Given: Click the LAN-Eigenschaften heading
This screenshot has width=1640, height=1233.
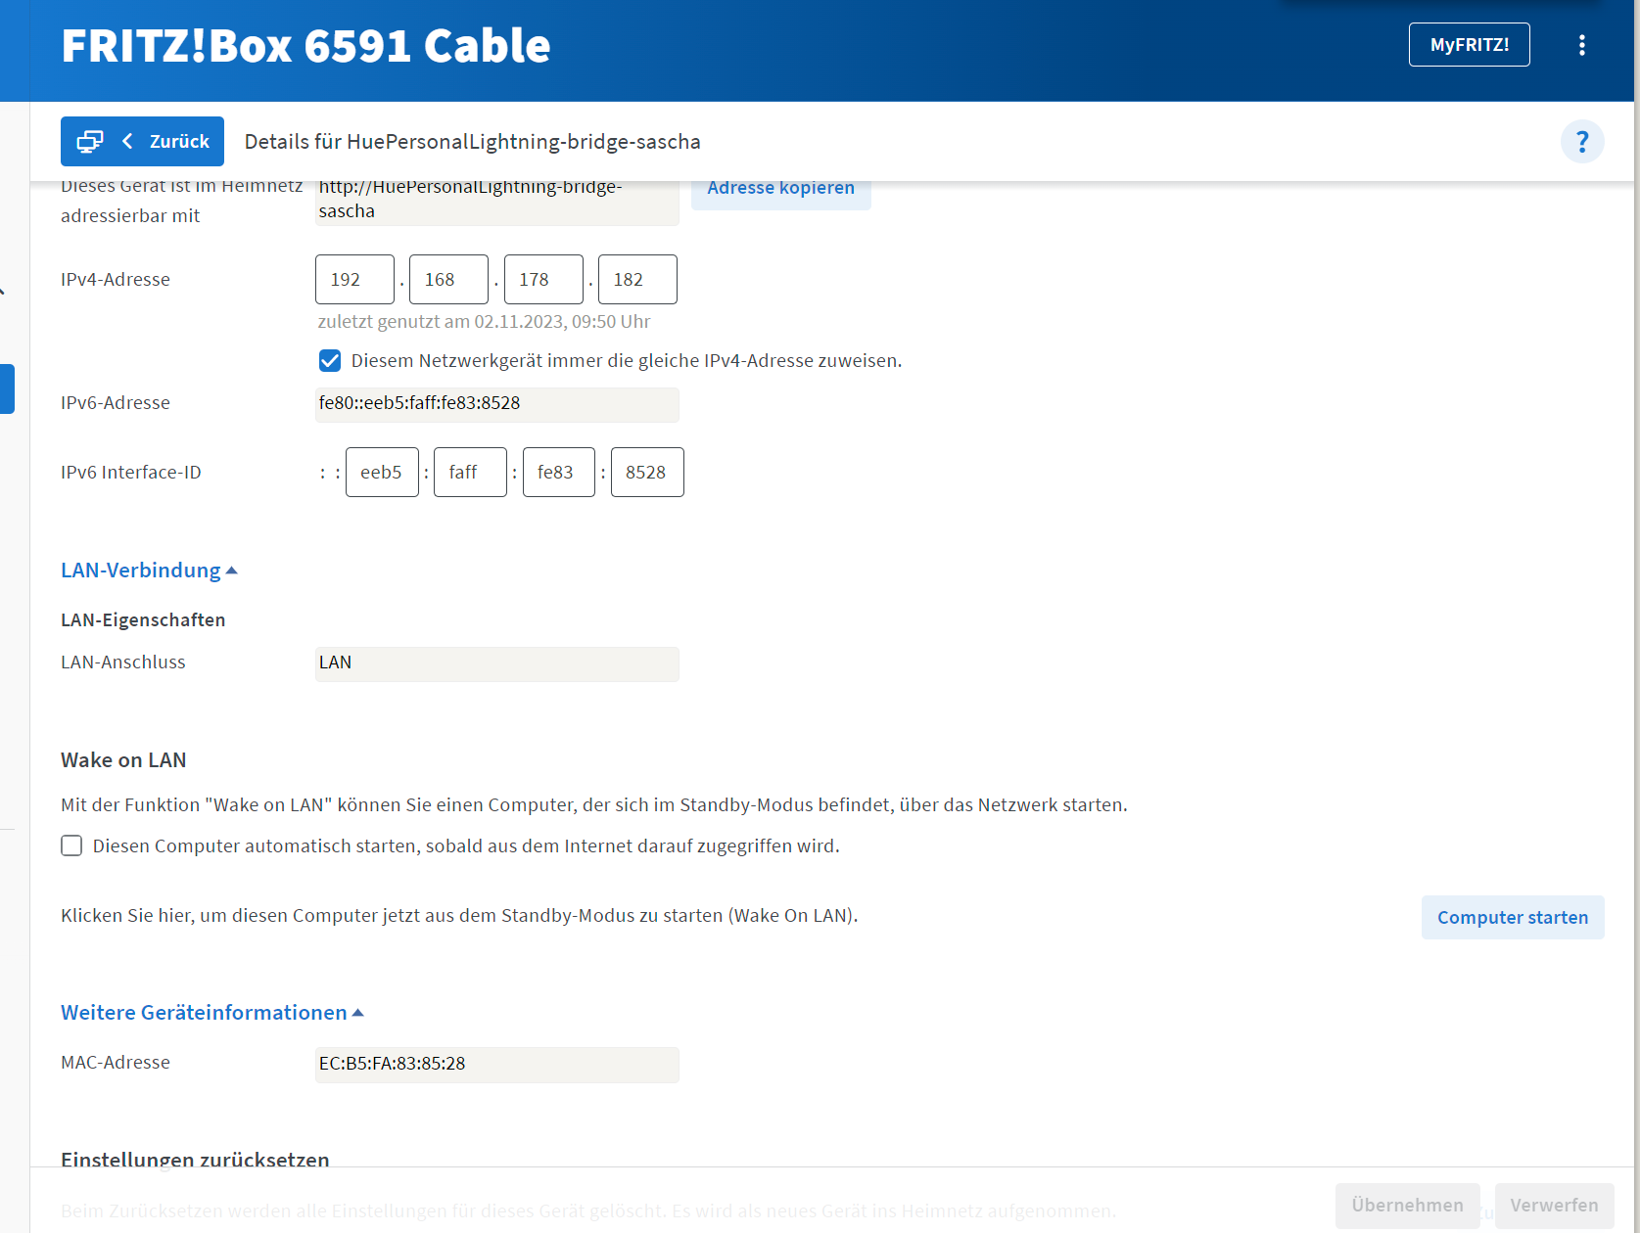Looking at the screenshot, I should coord(143,620).
